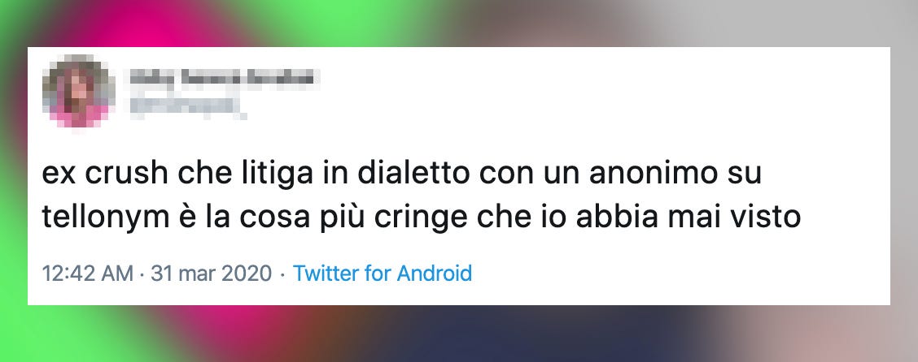Open the Twitter for Android source link
Viewport: 918px width, 362px height.
tap(382, 274)
